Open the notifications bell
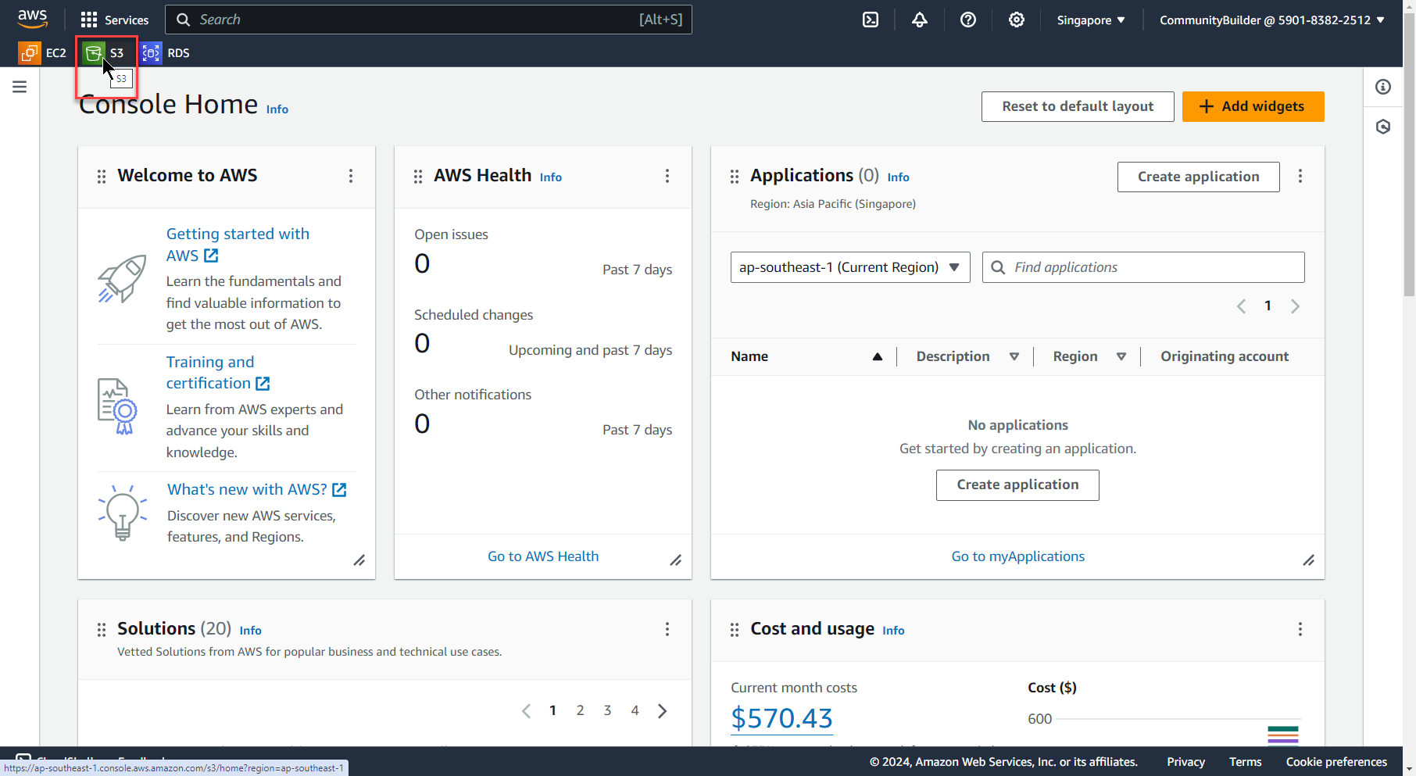This screenshot has width=1416, height=776. 920,19
